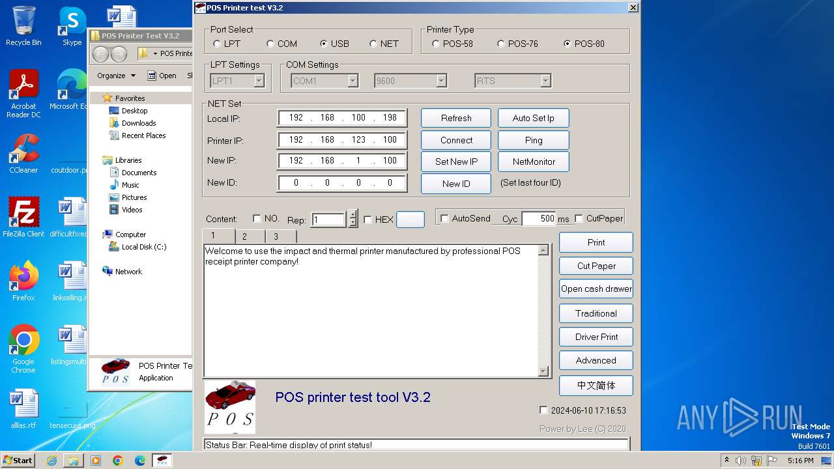Image resolution: width=834 pixels, height=469 pixels.
Task: Select Favorites in Explorer tree
Action: tap(130, 98)
